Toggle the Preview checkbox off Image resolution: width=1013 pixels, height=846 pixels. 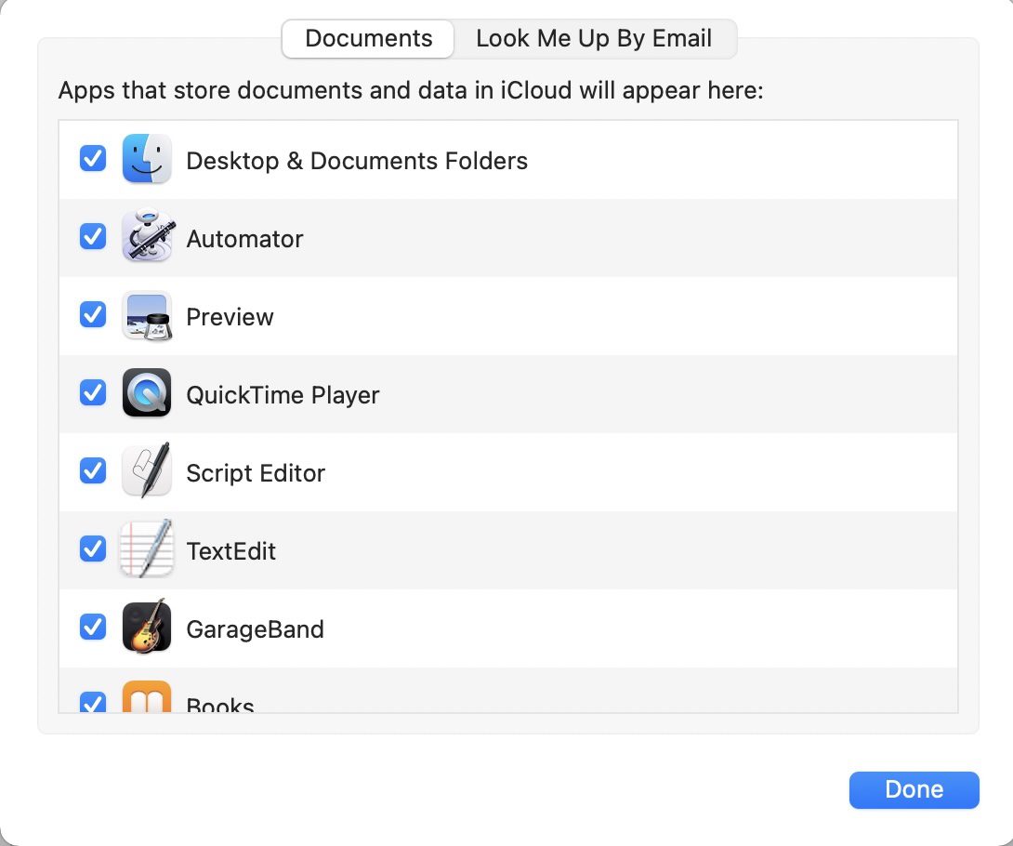pos(93,315)
